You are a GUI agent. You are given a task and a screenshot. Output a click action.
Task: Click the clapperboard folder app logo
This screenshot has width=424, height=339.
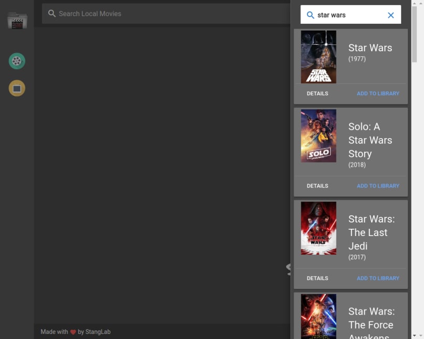pos(17,21)
